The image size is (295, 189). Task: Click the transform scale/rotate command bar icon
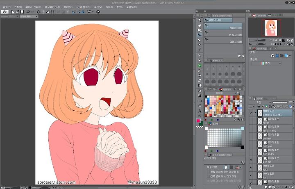point(52,12)
